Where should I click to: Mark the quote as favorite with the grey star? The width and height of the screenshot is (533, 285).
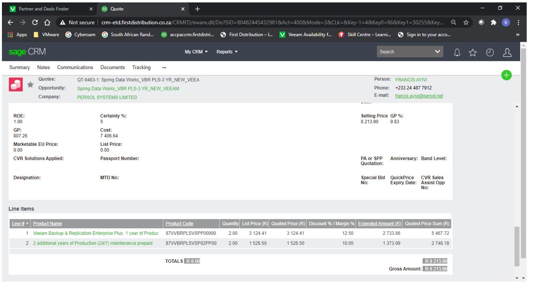click(30, 85)
